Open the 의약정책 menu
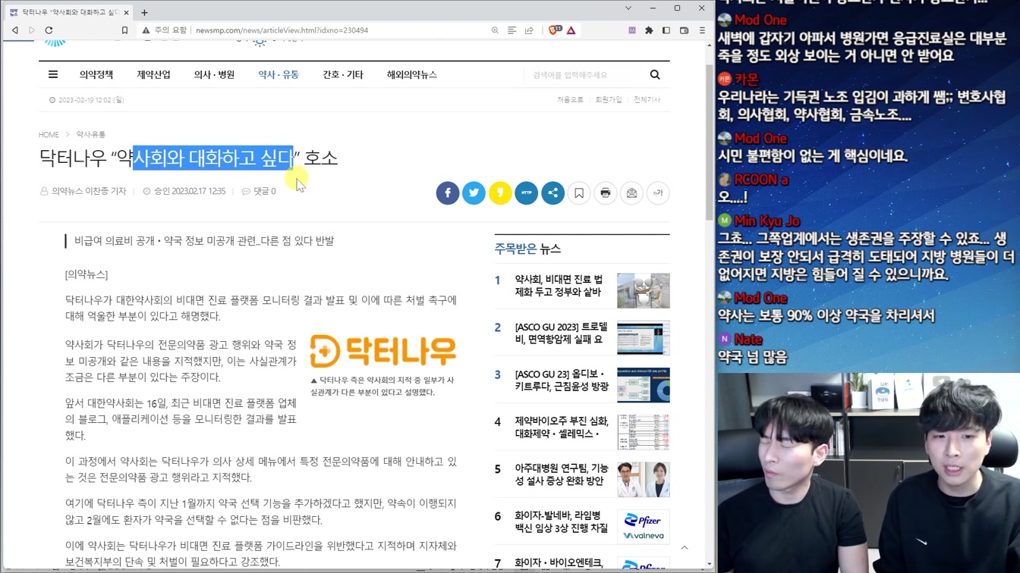The width and height of the screenshot is (1020, 573). 96,74
